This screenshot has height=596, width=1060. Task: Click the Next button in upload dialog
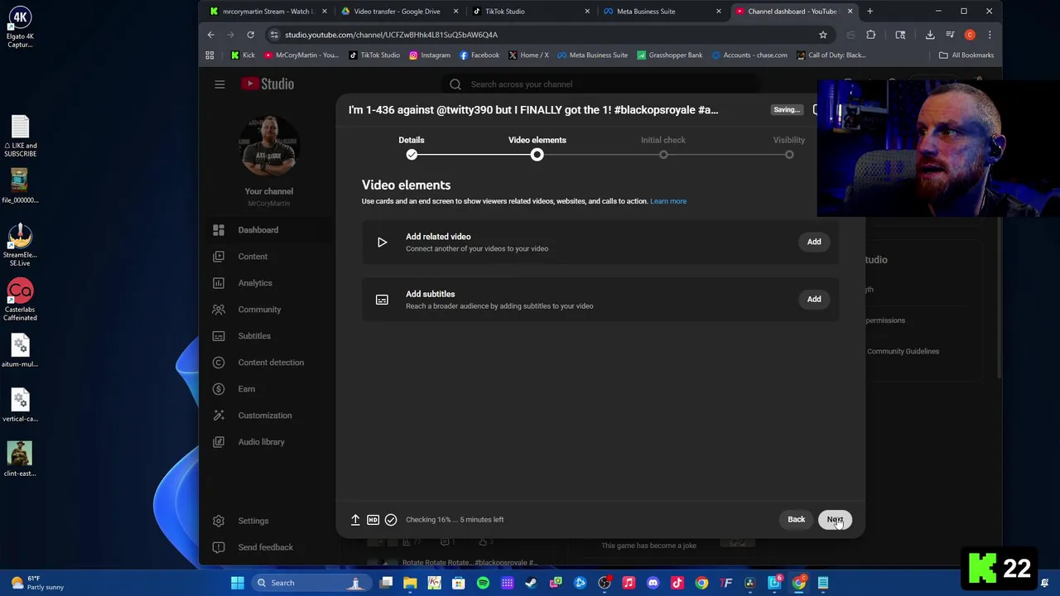pos(835,520)
